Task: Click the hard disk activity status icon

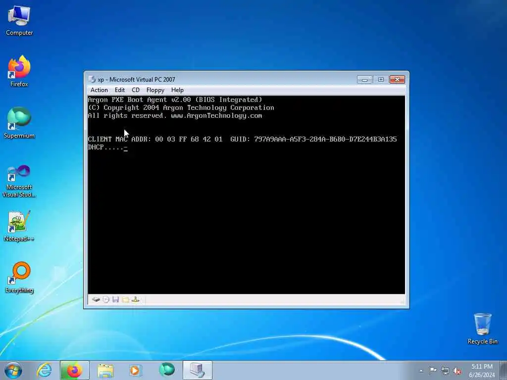Action: 96,299
